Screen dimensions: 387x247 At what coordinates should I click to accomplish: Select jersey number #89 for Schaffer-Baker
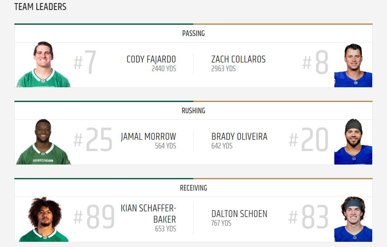coord(94,217)
